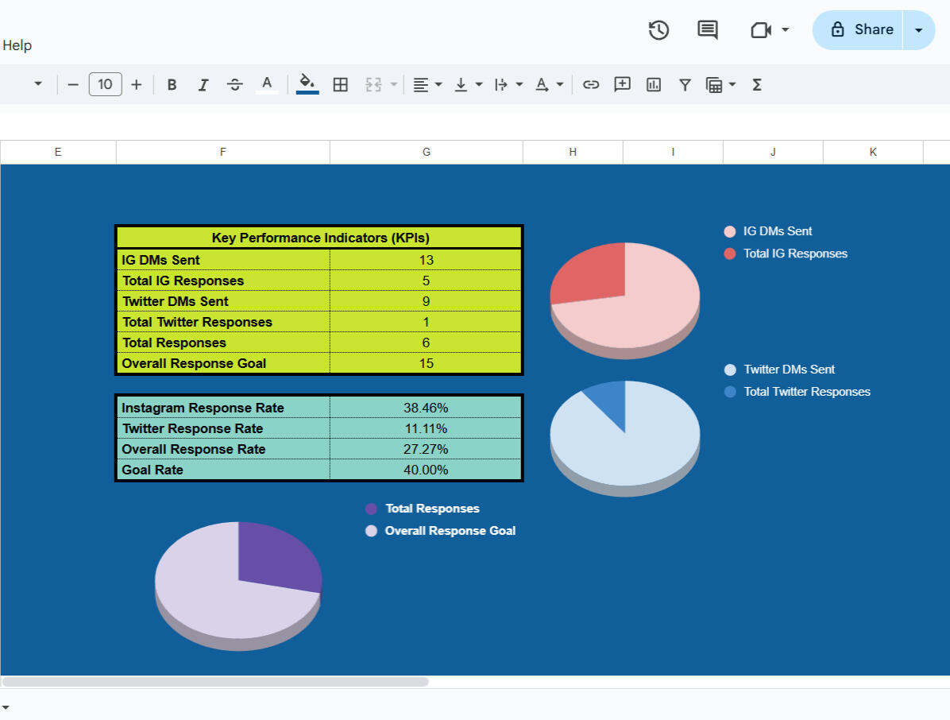Open the borders menu

tap(340, 84)
